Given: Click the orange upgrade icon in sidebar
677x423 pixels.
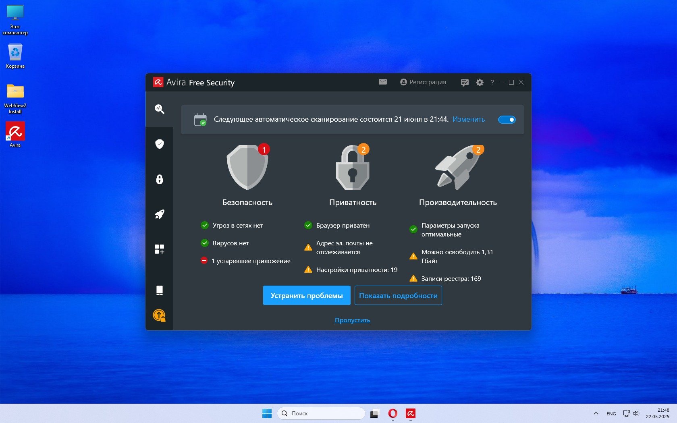Looking at the screenshot, I should coord(159,315).
